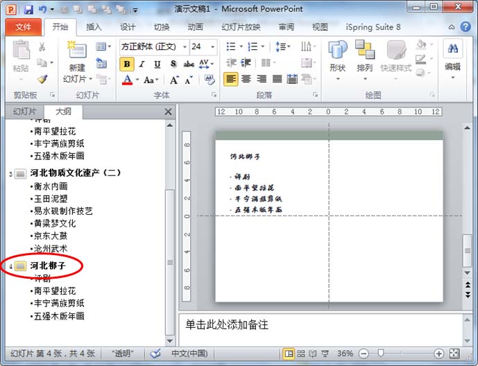Click the New Slide icon

coord(76,51)
